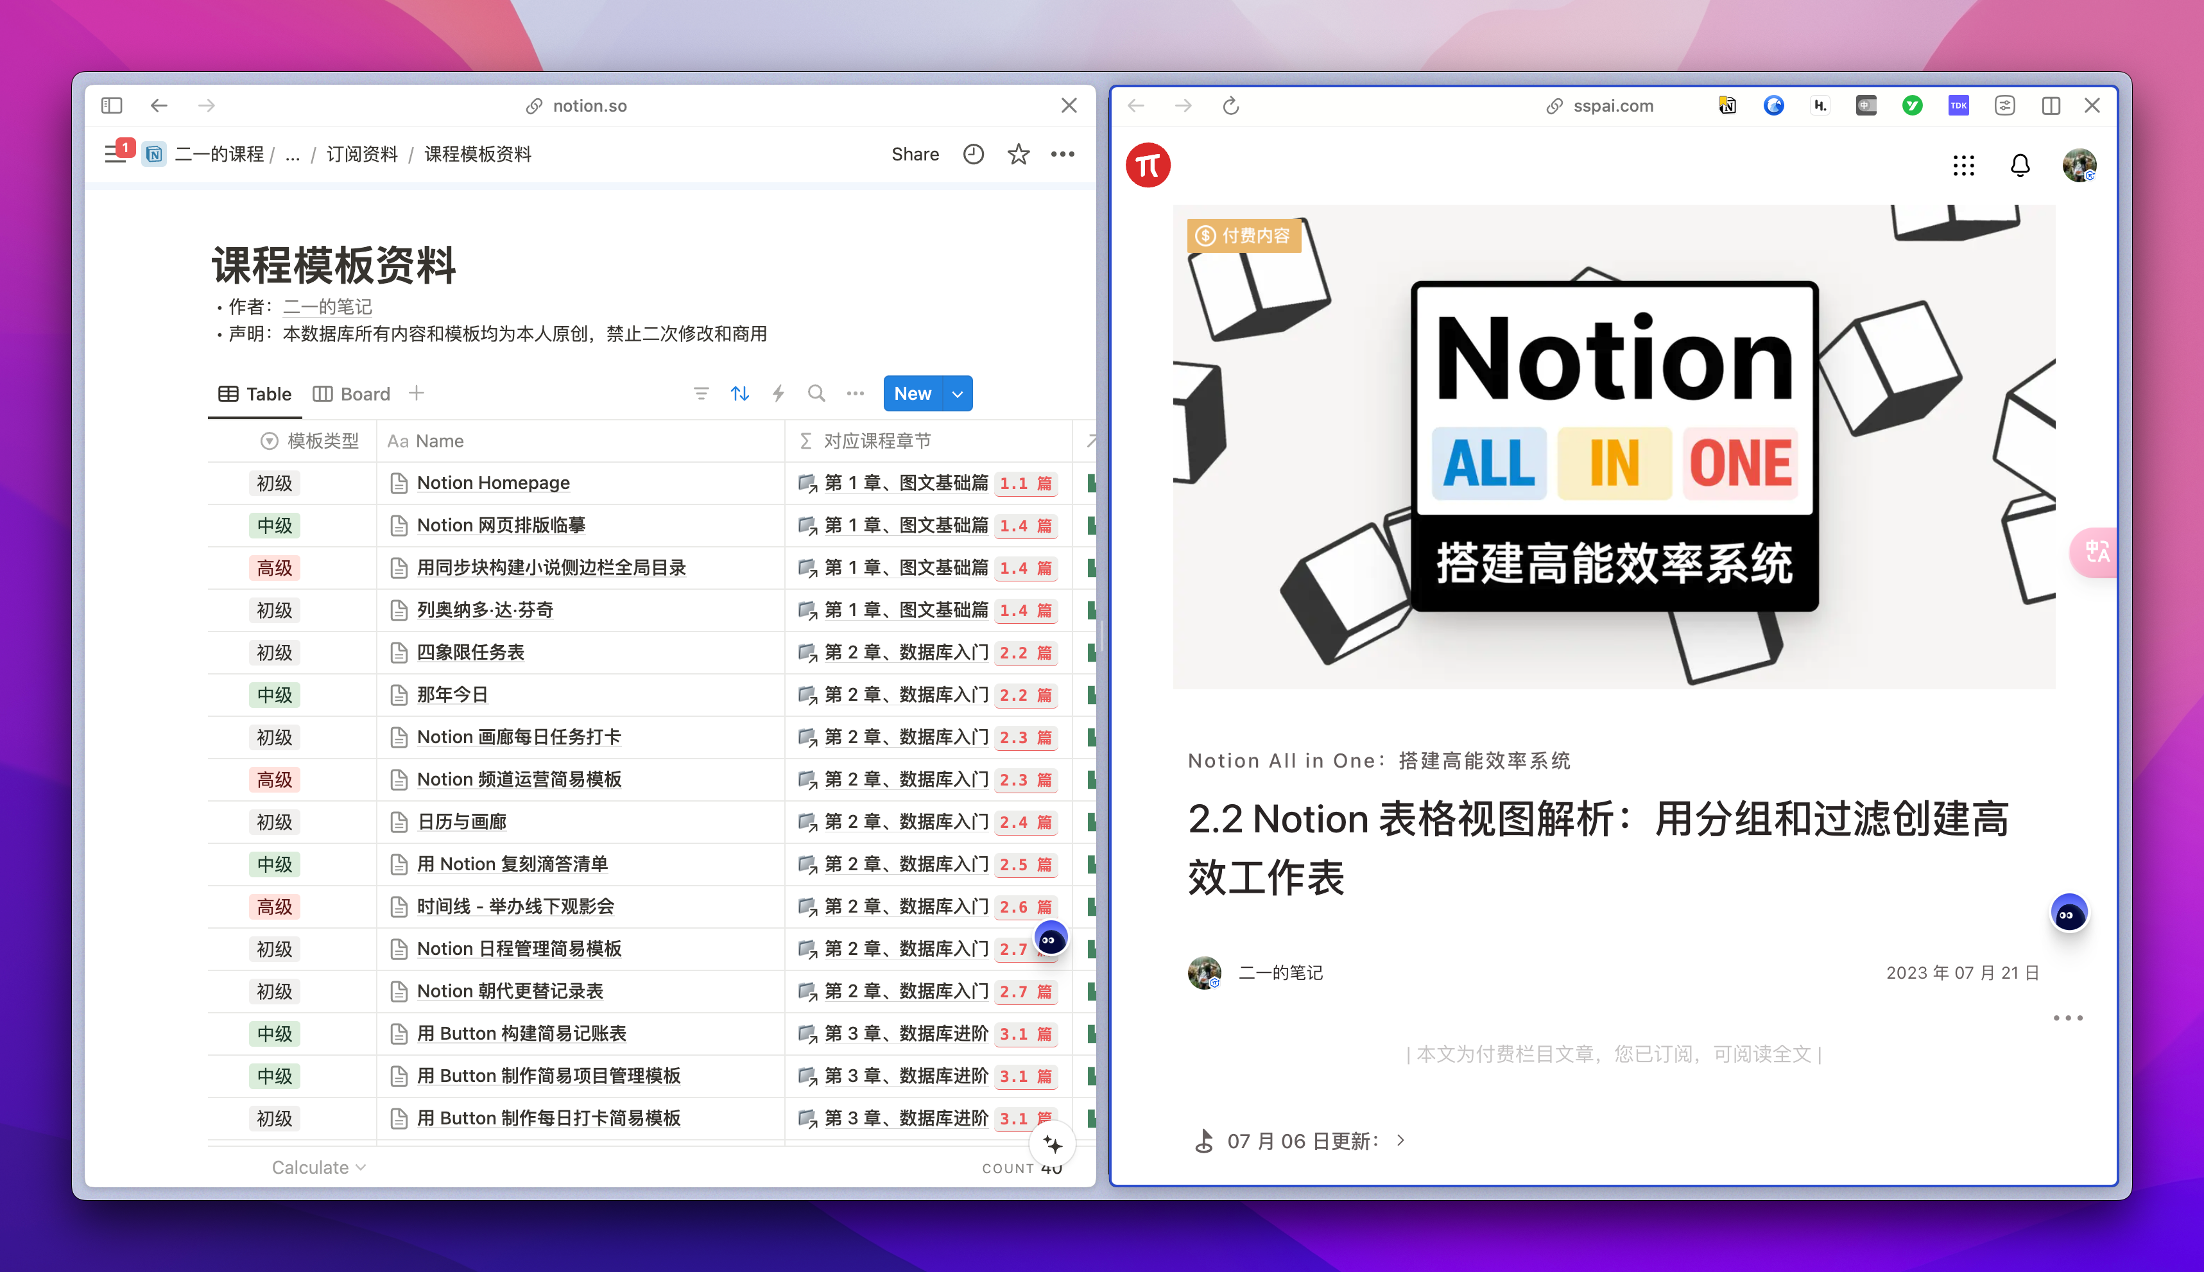Click the 付费内容 badge on cover

1244,236
